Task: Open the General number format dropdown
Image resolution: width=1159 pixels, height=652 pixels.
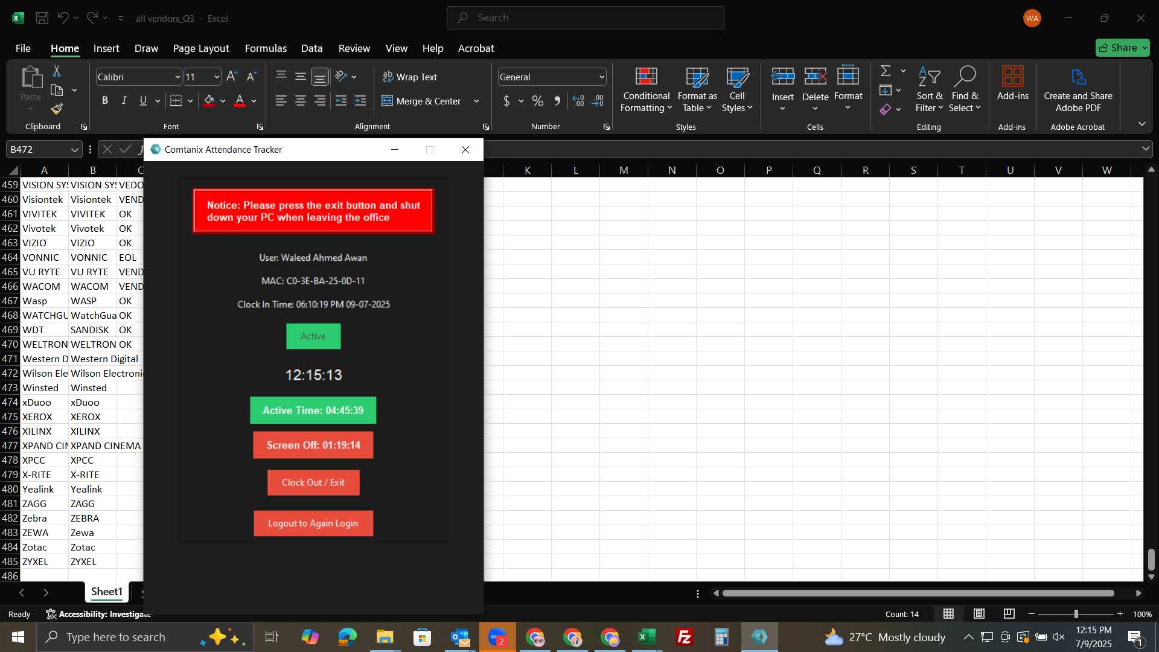Action: click(x=602, y=77)
